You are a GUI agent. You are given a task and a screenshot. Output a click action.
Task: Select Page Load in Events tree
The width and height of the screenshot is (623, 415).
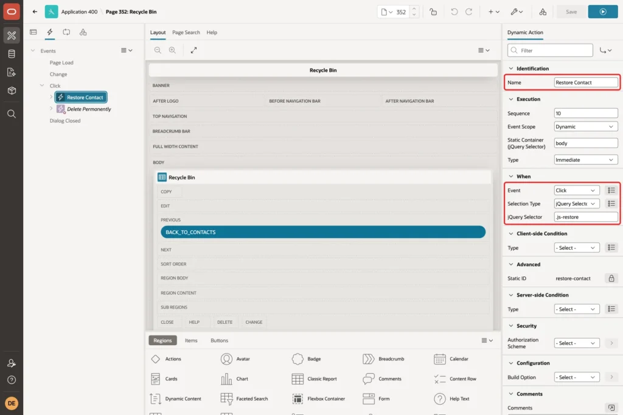tap(61, 63)
